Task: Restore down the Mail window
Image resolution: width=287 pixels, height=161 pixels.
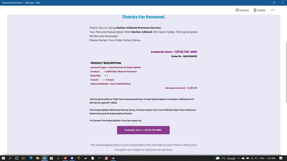Action: [x=274, y=3]
